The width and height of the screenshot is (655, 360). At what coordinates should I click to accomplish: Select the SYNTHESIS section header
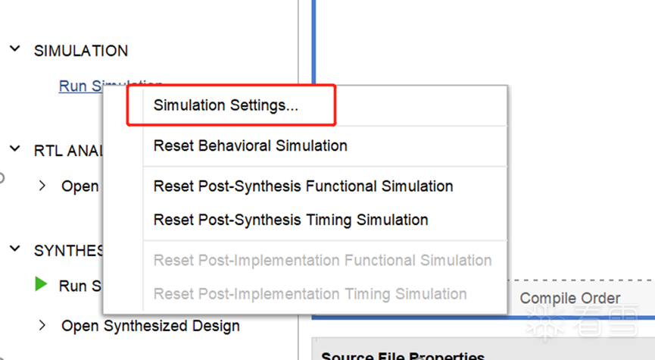click(x=68, y=251)
